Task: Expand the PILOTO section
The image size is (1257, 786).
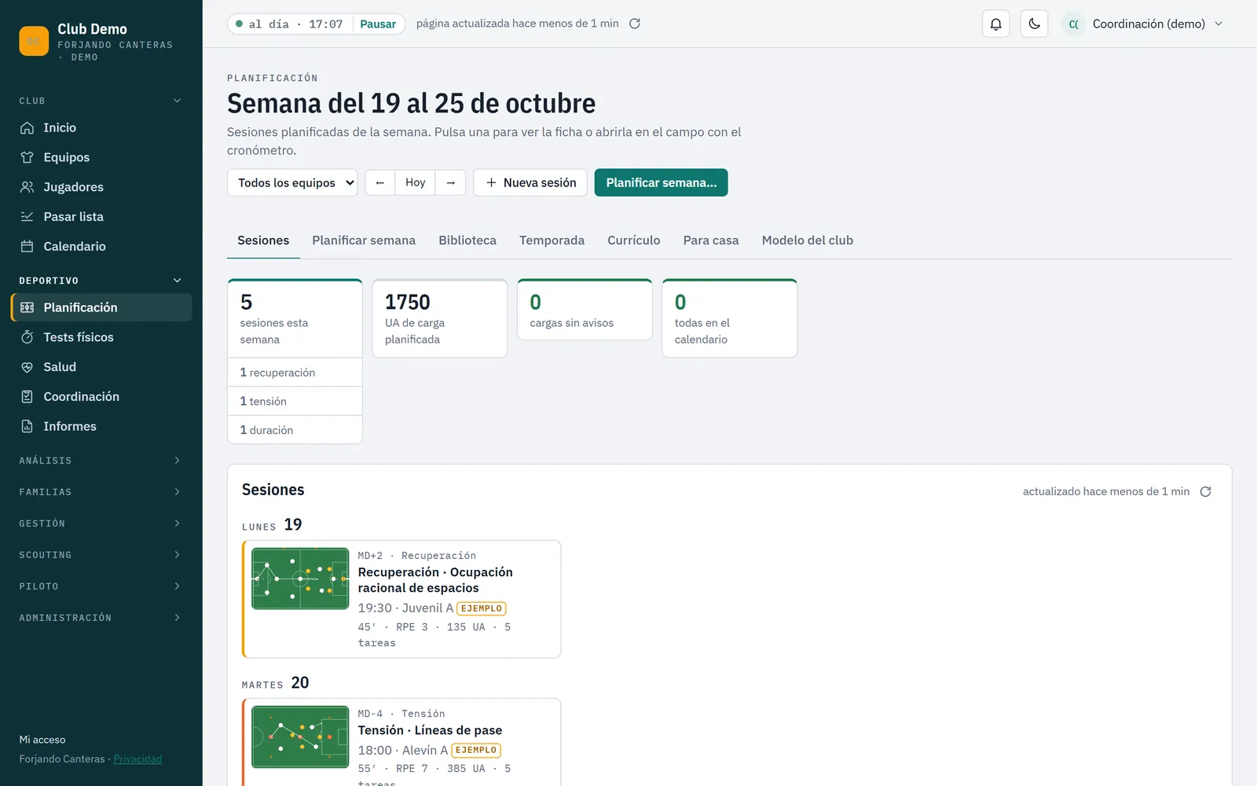Action: tap(101, 586)
